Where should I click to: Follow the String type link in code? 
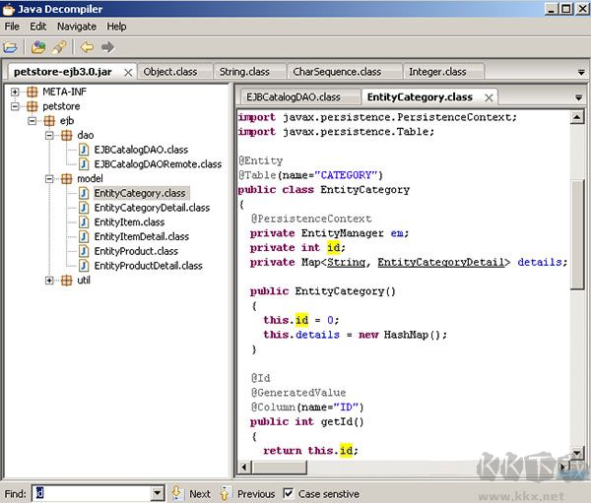(x=346, y=262)
